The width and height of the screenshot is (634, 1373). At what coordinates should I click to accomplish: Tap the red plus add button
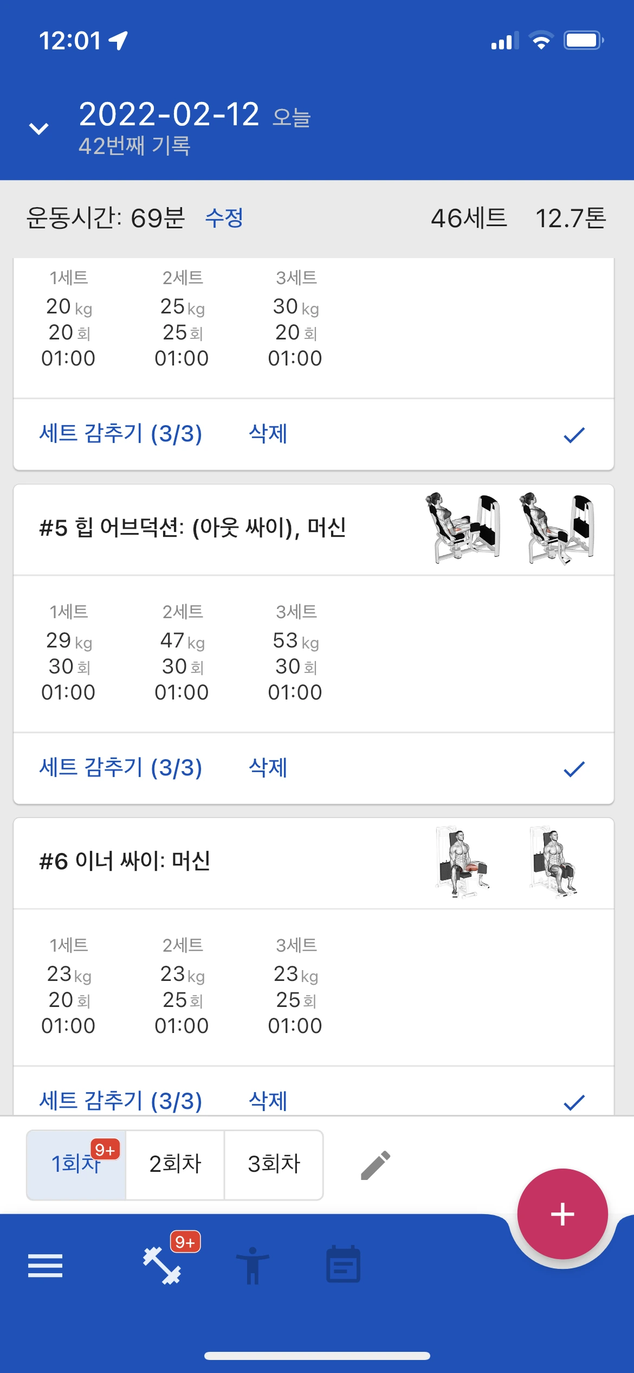click(x=562, y=1214)
